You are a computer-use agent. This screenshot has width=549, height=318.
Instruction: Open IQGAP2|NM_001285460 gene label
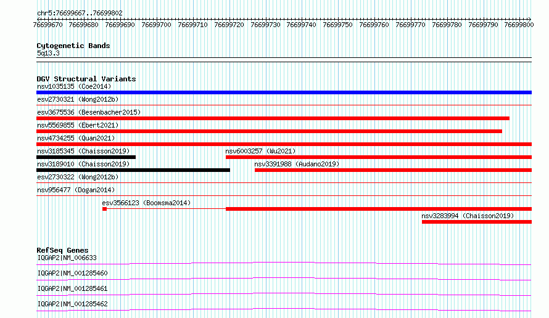tap(72, 273)
